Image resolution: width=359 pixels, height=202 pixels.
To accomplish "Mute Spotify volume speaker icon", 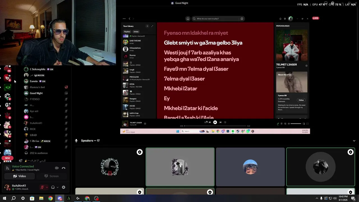I will [x=289, y=124].
